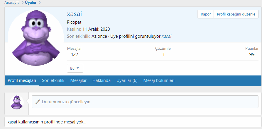Select the Hakkında tab

tap(102, 80)
